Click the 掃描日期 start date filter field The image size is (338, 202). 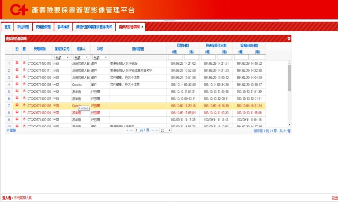[175, 57]
